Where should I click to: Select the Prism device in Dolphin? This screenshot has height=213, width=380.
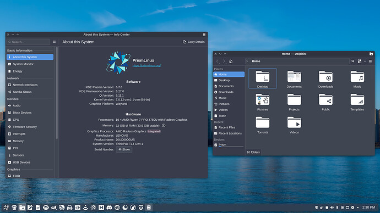point(229,145)
